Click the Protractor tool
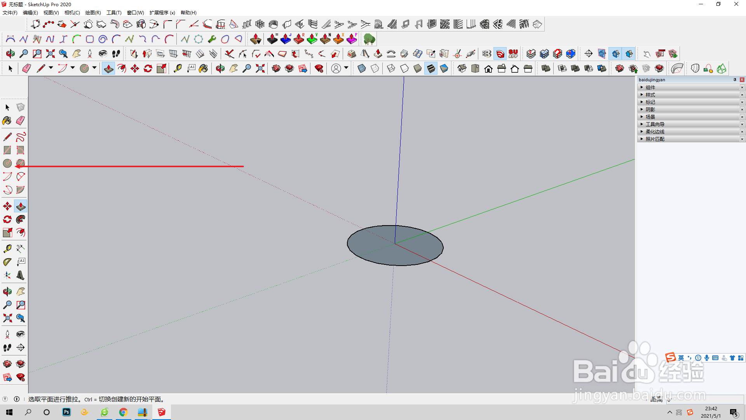 point(7,262)
